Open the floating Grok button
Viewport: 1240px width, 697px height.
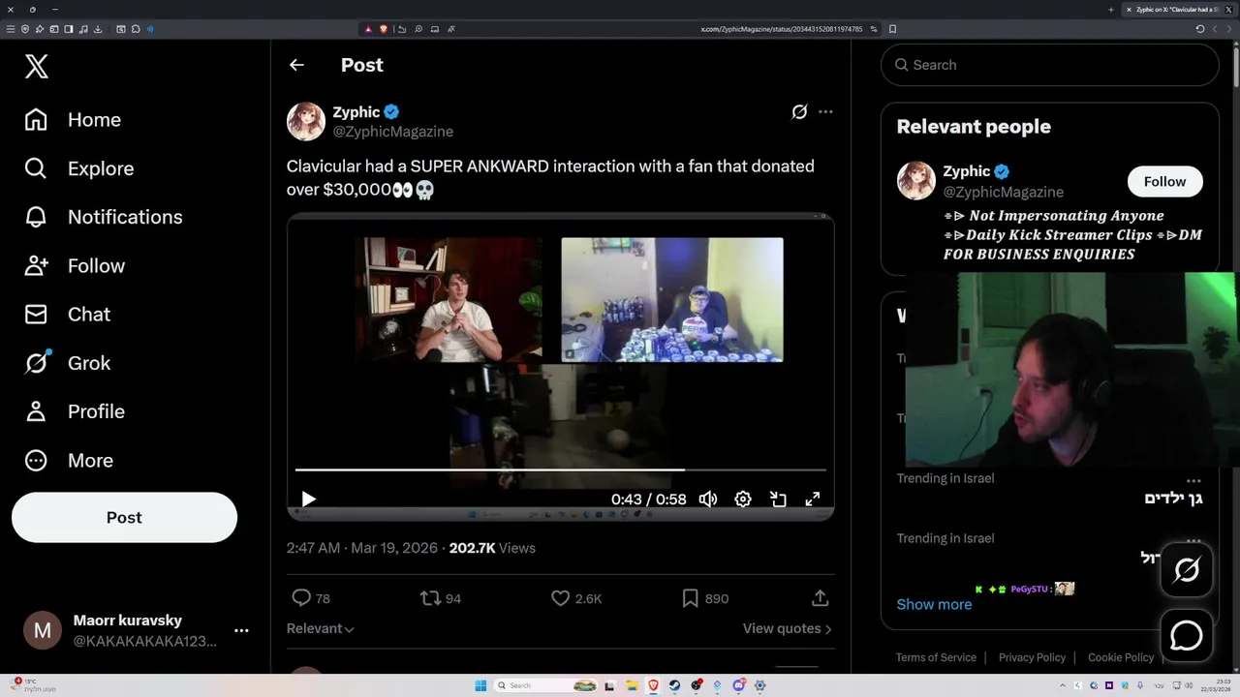pos(1187,570)
